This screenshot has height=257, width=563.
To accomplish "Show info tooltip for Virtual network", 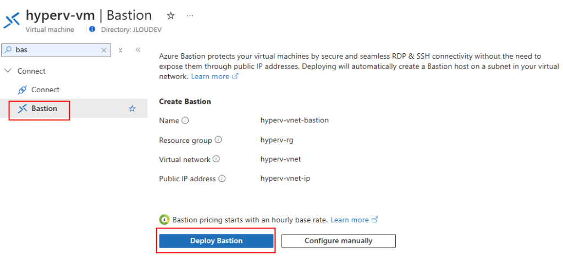I will [x=216, y=159].
